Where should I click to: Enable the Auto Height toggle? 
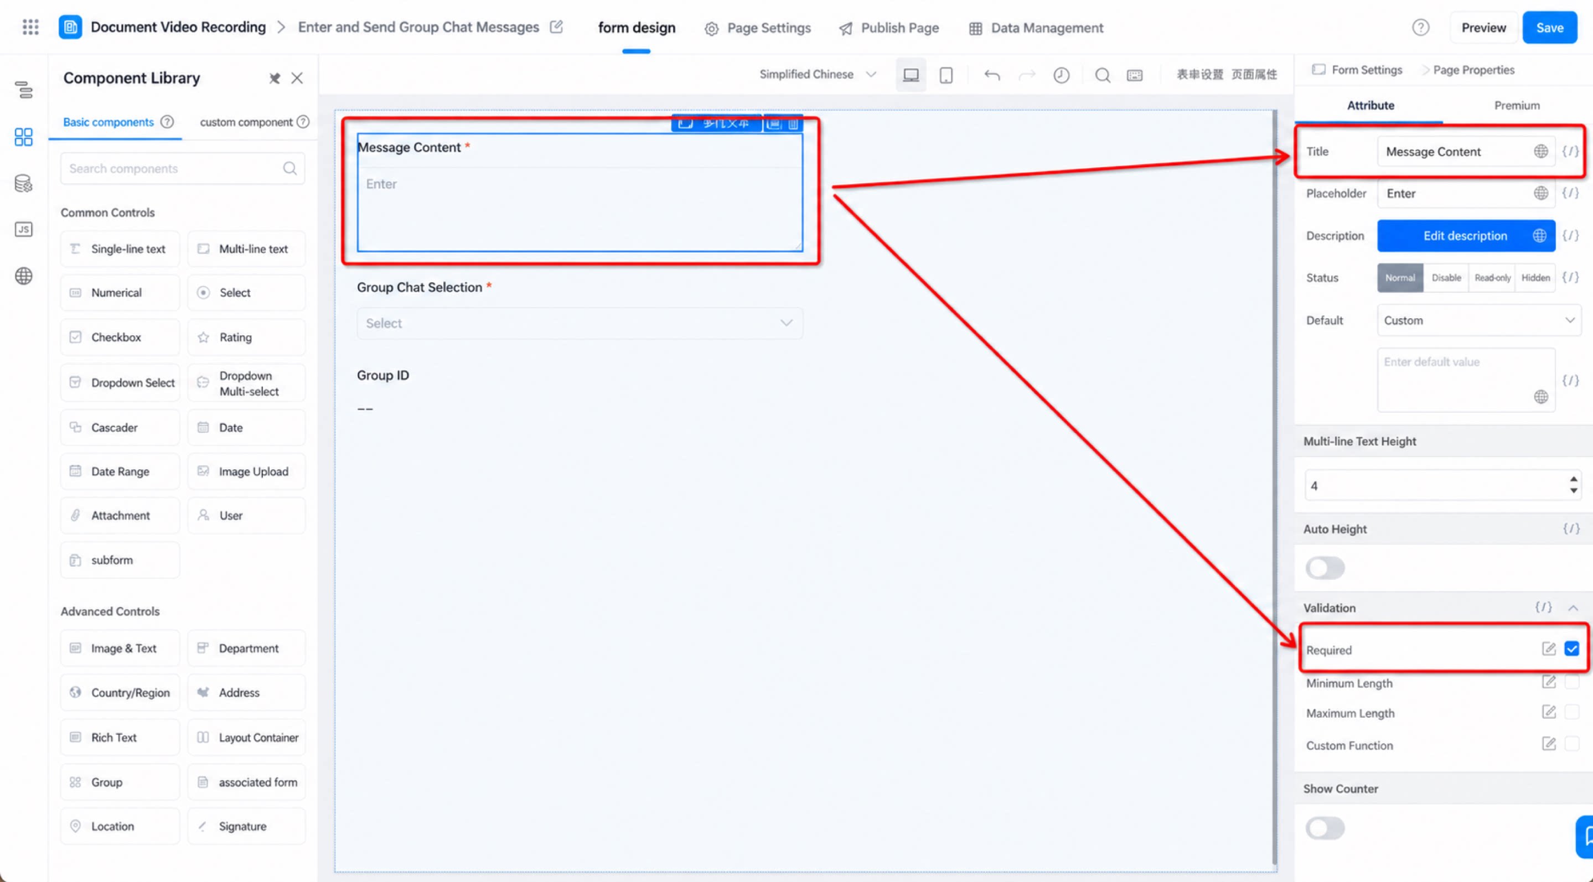coord(1325,567)
